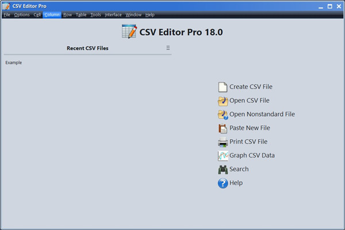Open the Options menu
Image resolution: width=345 pixels, height=230 pixels.
pyautogui.click(x=22, y=15)
